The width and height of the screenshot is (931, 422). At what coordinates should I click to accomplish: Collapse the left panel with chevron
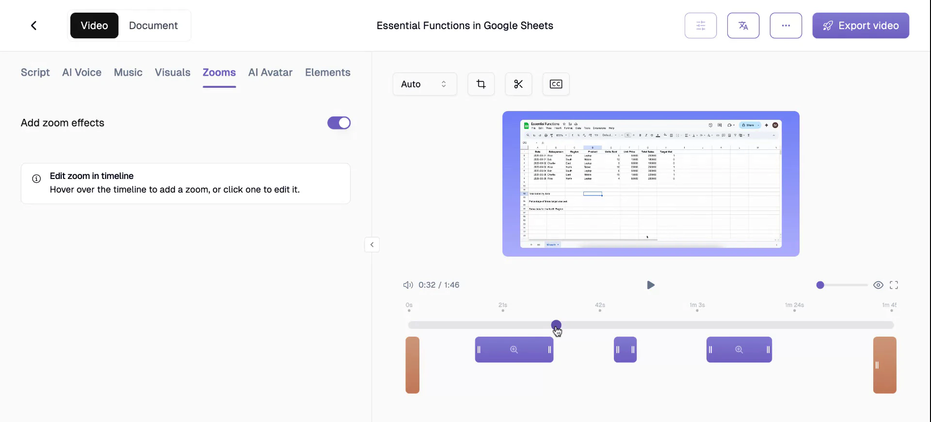pos(372,244)
